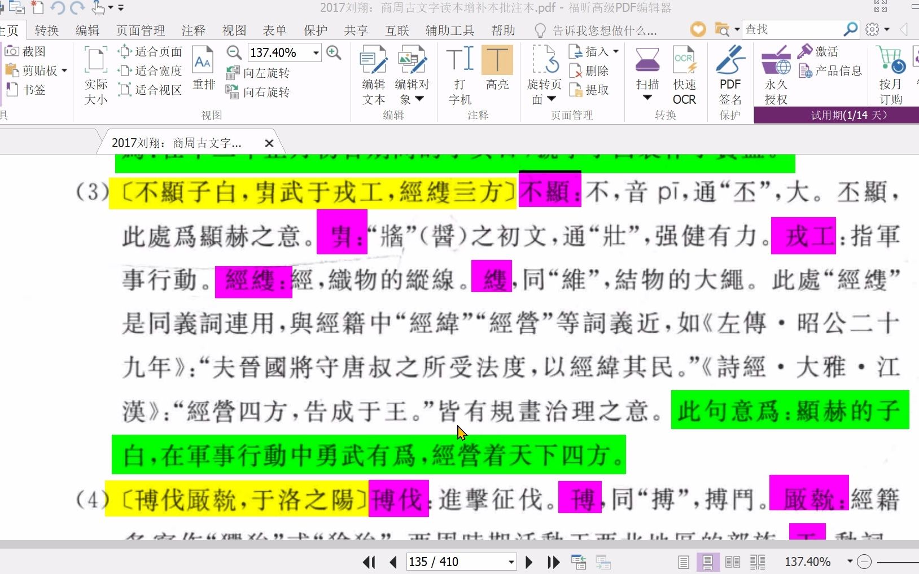The width and height of the screenshot is (919, 574).
Task: Zoom in with the plus magnifier
Action: tap(334, 52)
